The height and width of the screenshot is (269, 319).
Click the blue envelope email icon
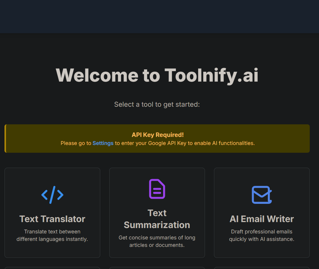(262, 195)
